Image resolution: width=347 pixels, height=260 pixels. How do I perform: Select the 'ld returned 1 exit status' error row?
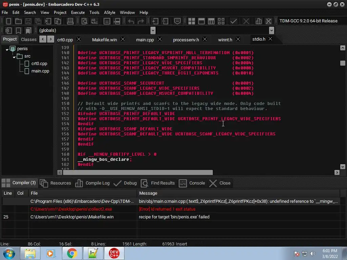coord(171,209)
